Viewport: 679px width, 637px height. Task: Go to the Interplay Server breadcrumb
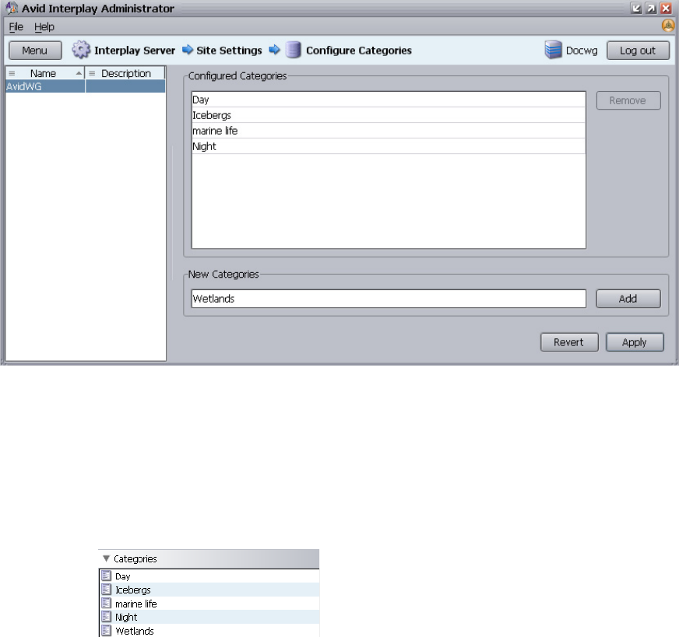pyautogui.click(x=135, y=51)
